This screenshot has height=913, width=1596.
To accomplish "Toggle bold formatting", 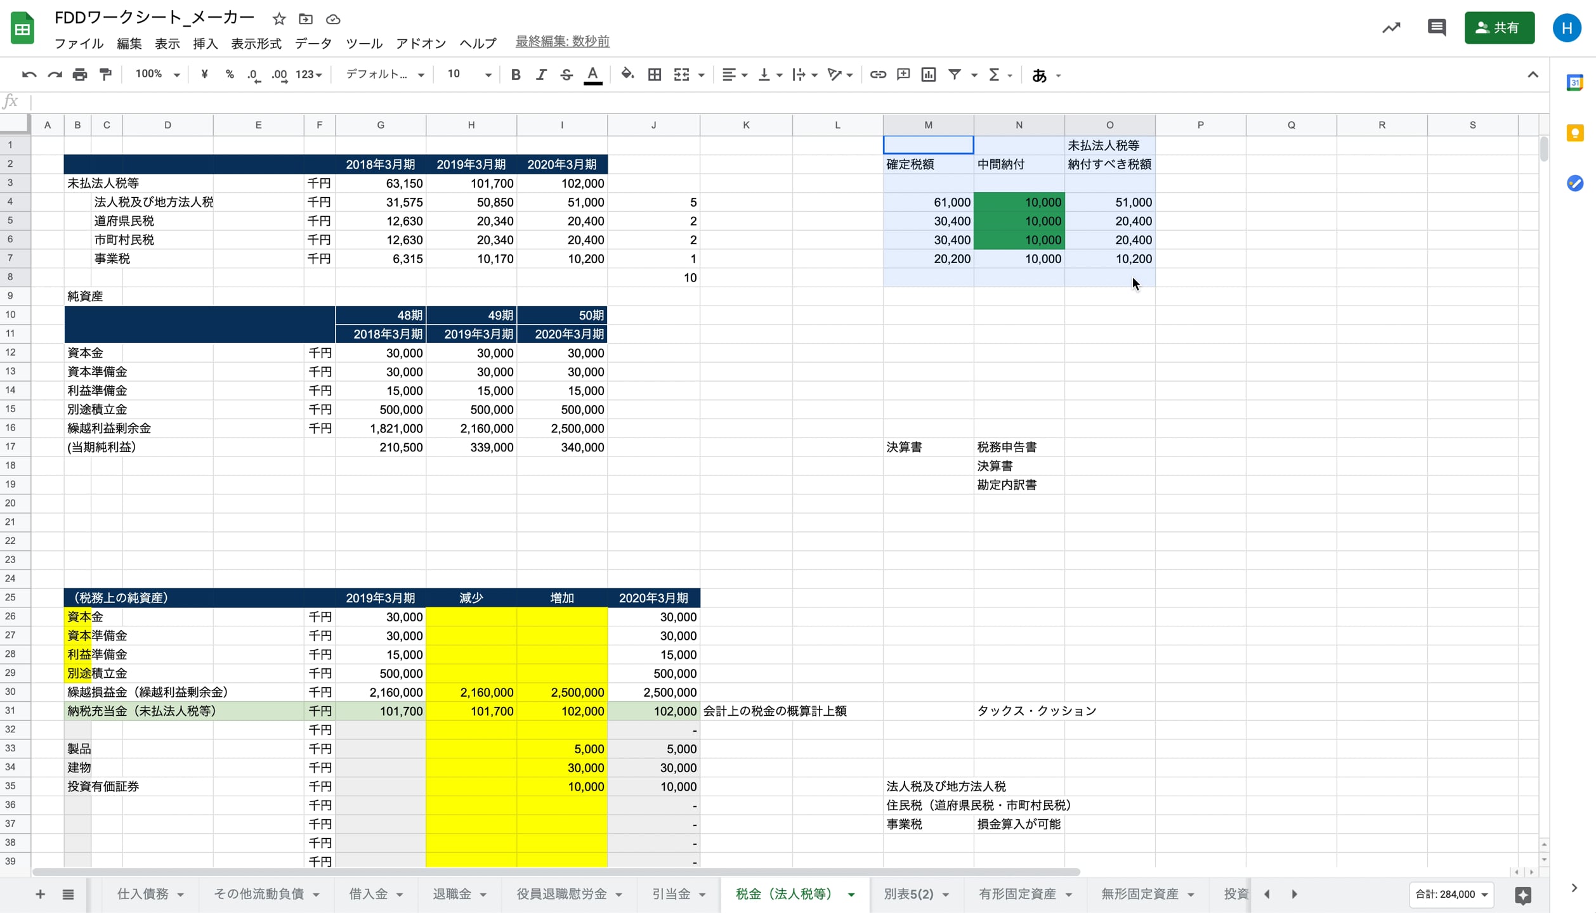I will 515,75.
